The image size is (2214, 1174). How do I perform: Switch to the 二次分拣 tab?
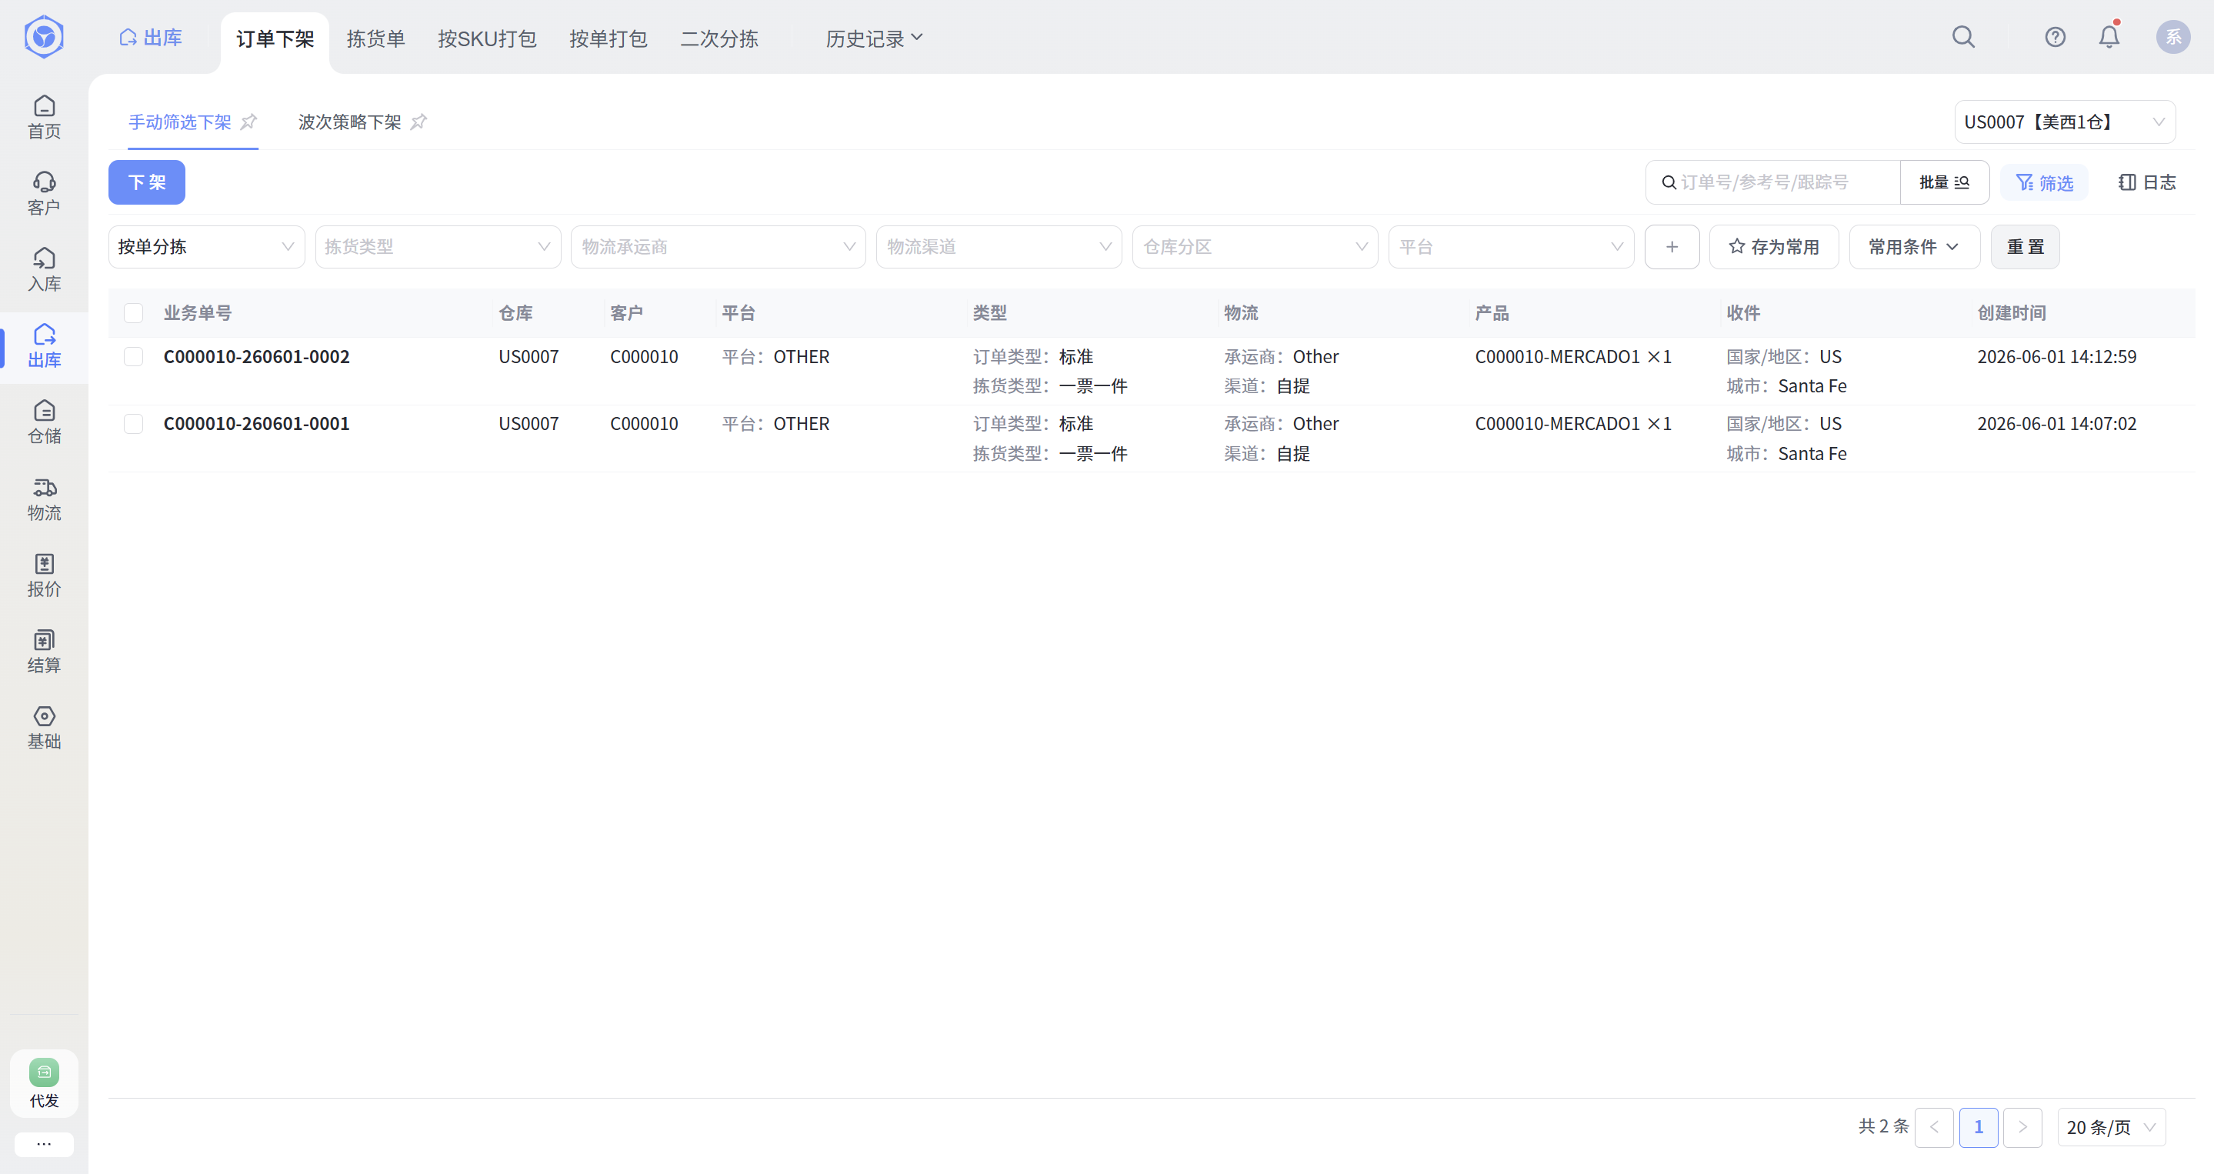tap(719, 38)
